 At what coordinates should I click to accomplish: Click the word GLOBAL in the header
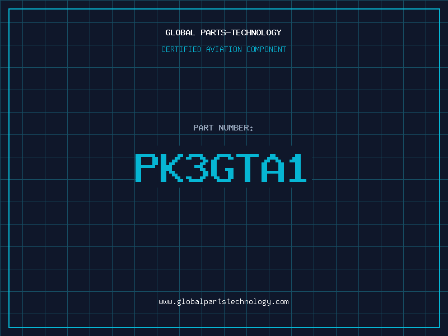pos(180,32)
